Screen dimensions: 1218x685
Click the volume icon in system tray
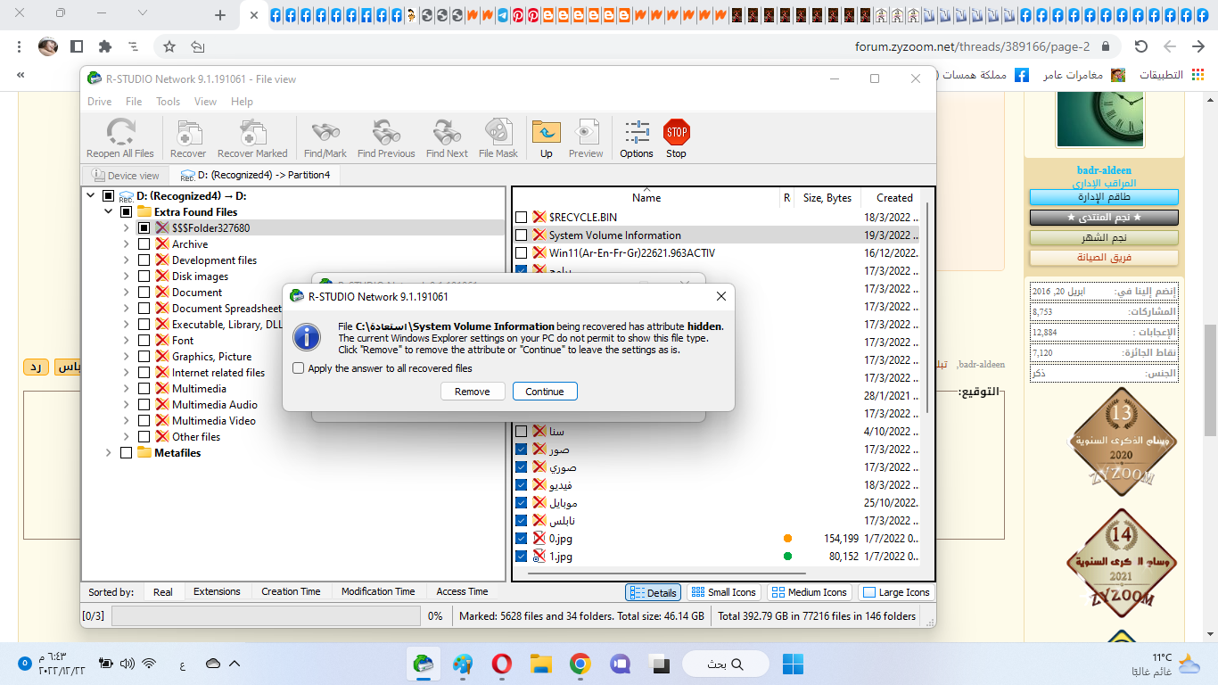[127, 664]
